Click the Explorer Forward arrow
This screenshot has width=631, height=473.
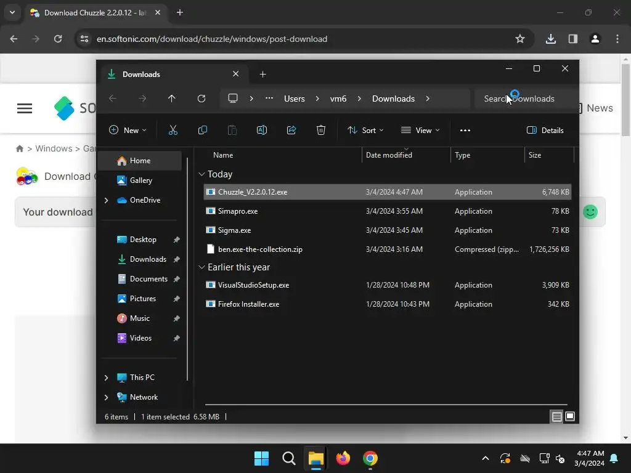tap(142, 99)
